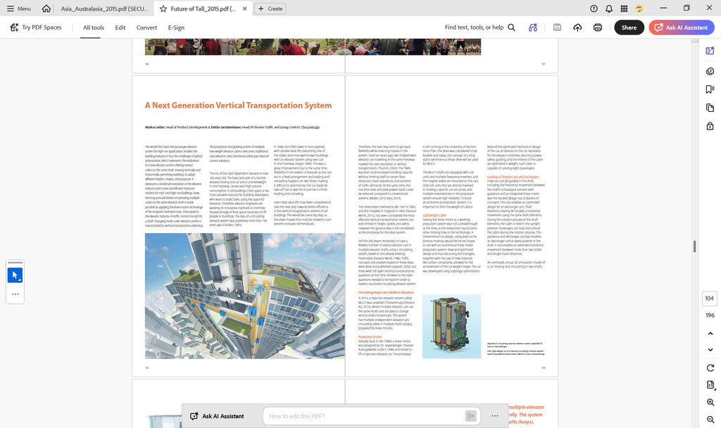Click the vertical scrollbar thumb
The image size is (721, 428).
(694, 246)
